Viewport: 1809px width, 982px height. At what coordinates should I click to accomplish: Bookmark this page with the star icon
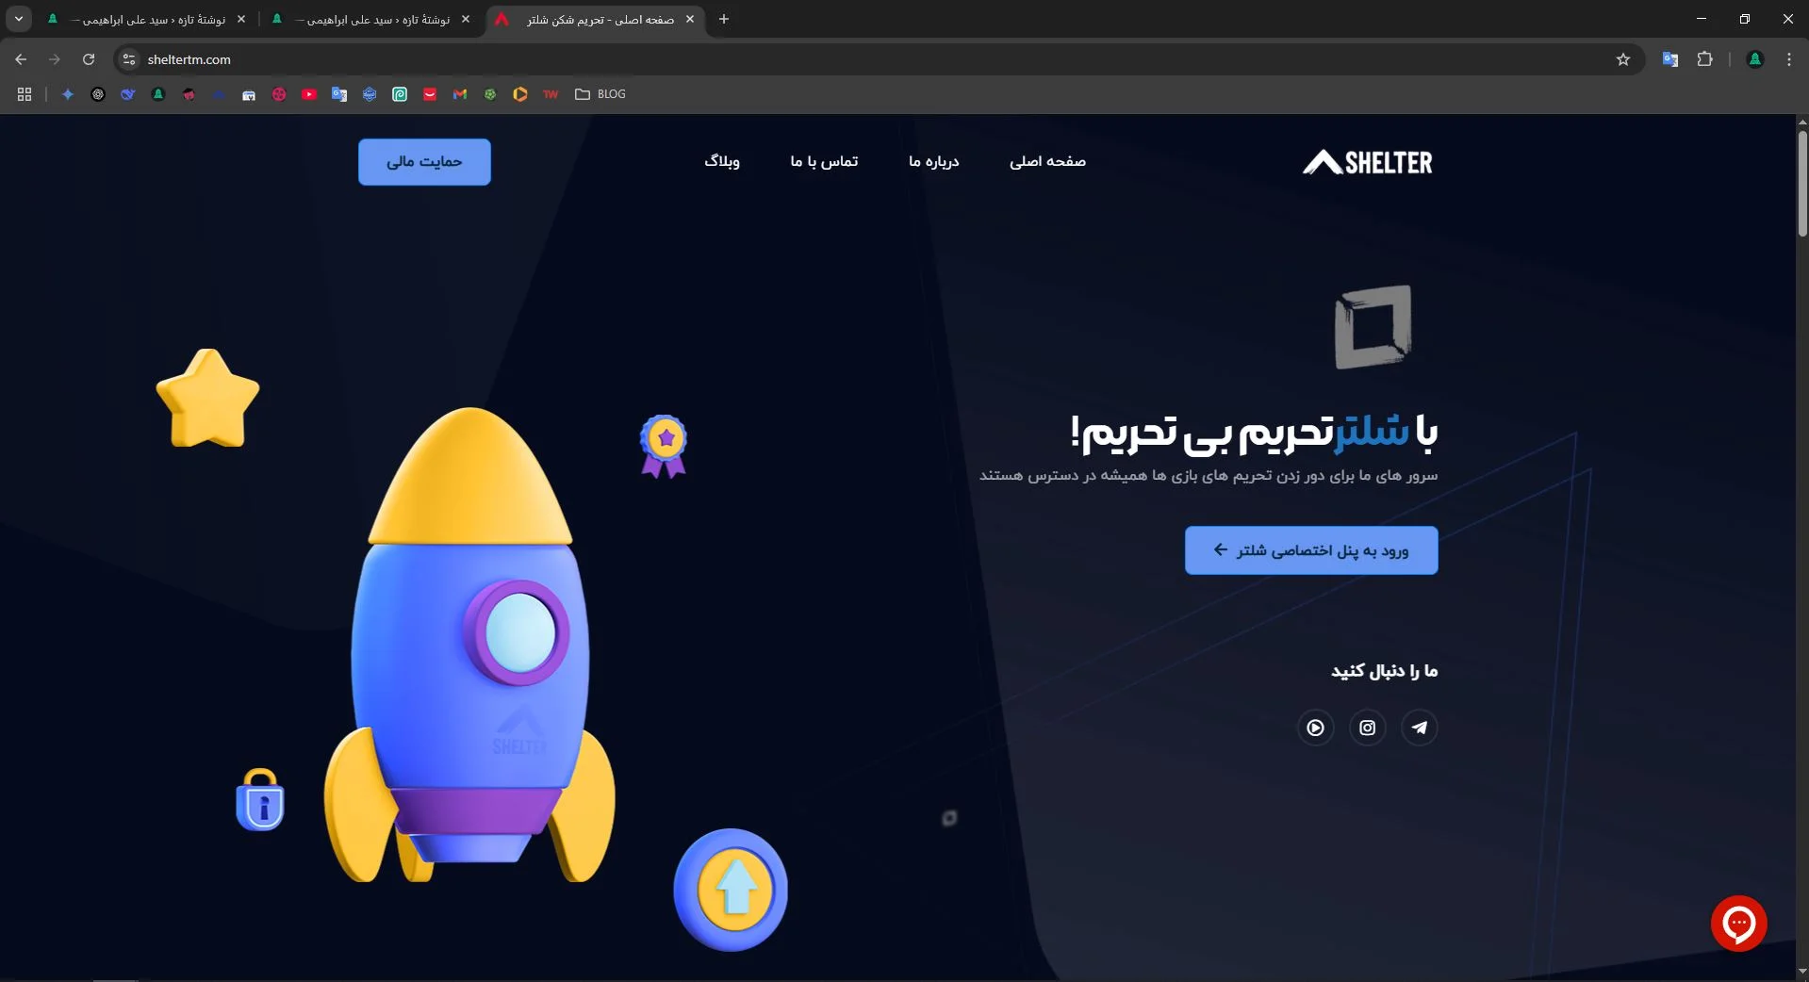[1622, 59]
